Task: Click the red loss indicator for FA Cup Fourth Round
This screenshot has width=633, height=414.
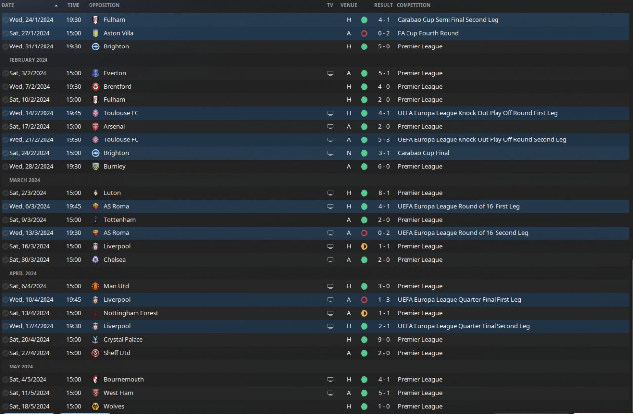Action: click(x=364, y=33)
